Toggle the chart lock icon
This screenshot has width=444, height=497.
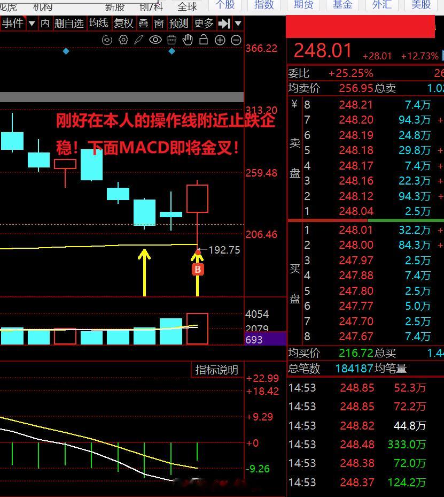204,40
